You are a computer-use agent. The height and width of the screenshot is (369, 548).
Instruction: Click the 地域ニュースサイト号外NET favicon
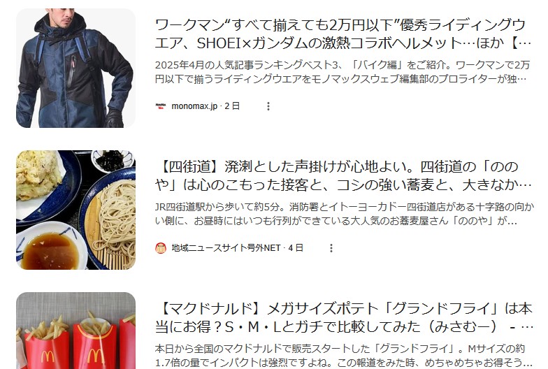pyautogui.click(x=161, y=248)
